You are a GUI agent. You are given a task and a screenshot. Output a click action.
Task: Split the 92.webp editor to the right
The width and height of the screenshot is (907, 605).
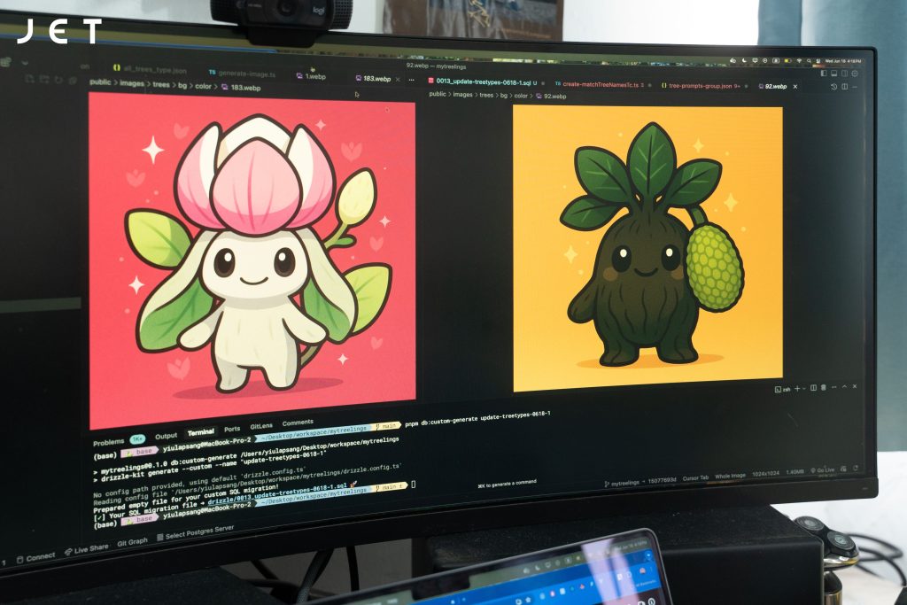(x=844, y=86)
